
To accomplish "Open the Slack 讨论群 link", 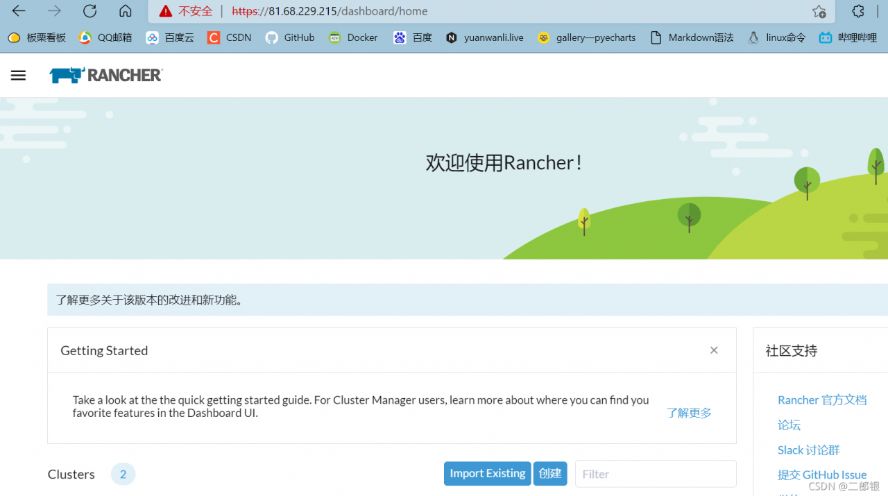I will (x=808, y=450).
